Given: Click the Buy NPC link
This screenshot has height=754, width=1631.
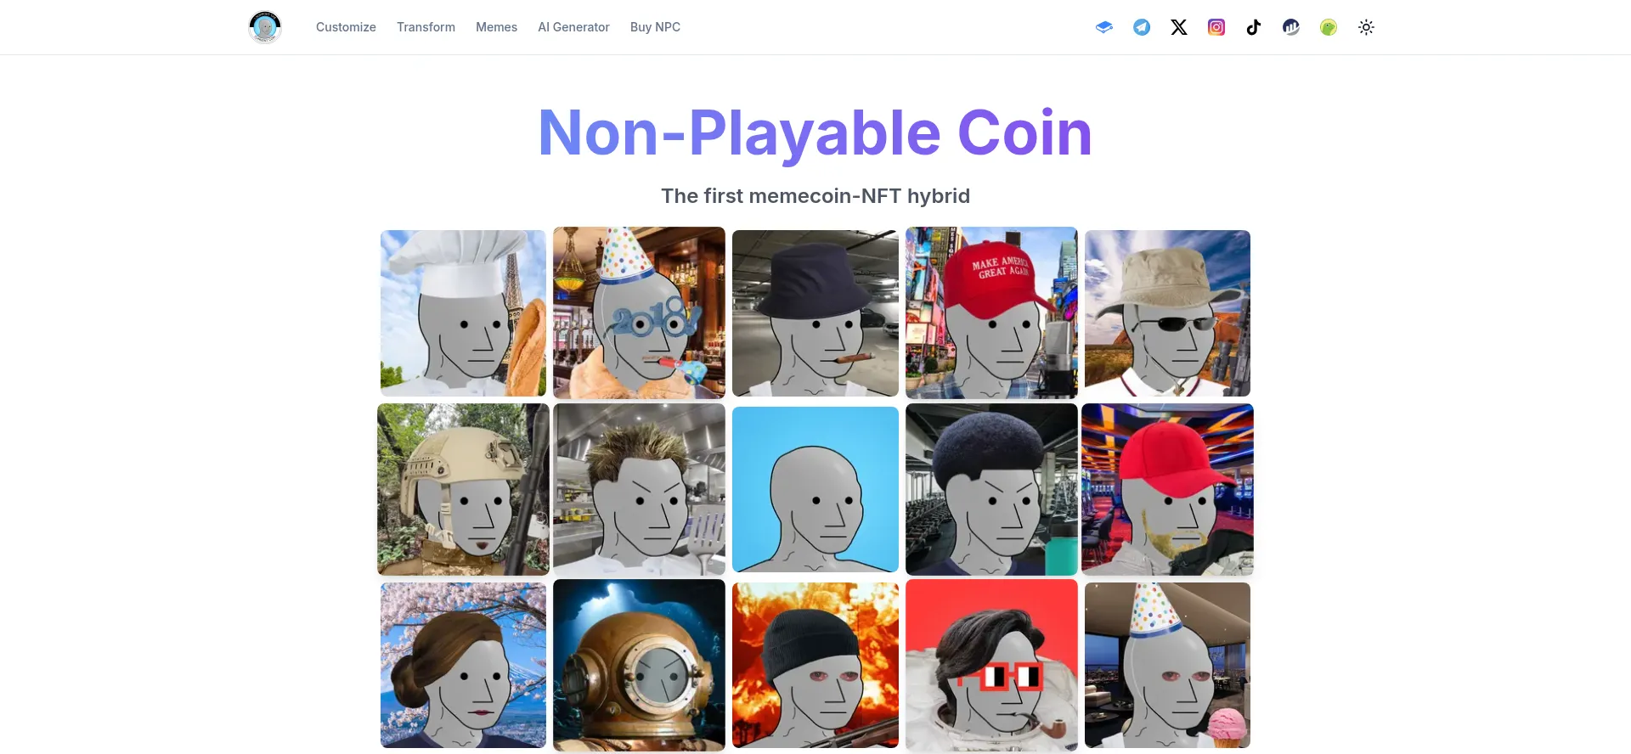Looking at the screenshot, I should pos(655,27).
